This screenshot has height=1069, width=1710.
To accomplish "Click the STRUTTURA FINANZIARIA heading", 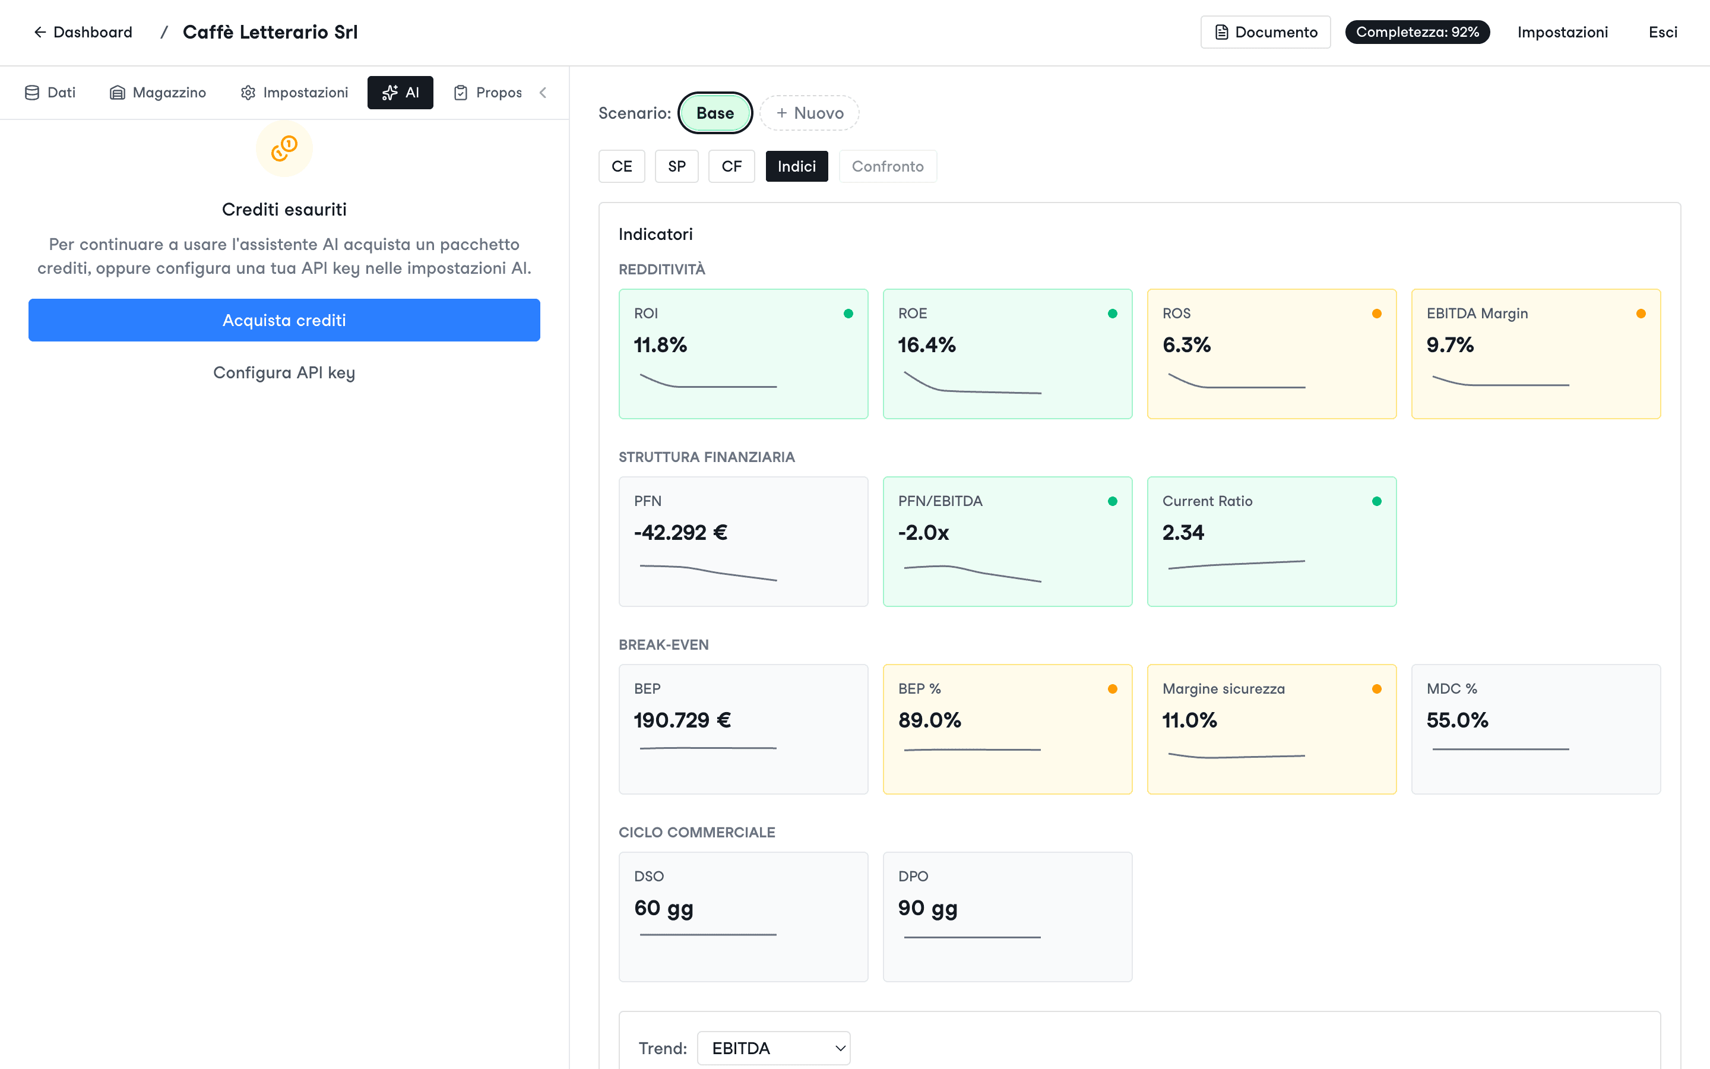I will click(x=707, y=457).
